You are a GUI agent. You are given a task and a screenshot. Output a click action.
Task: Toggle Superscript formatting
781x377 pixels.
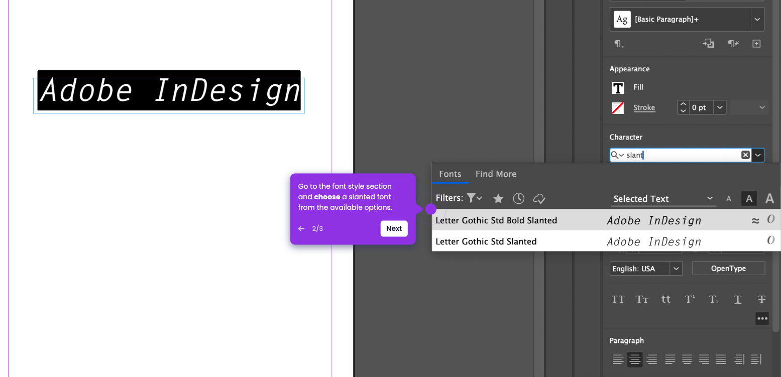(x=690, y=300)
